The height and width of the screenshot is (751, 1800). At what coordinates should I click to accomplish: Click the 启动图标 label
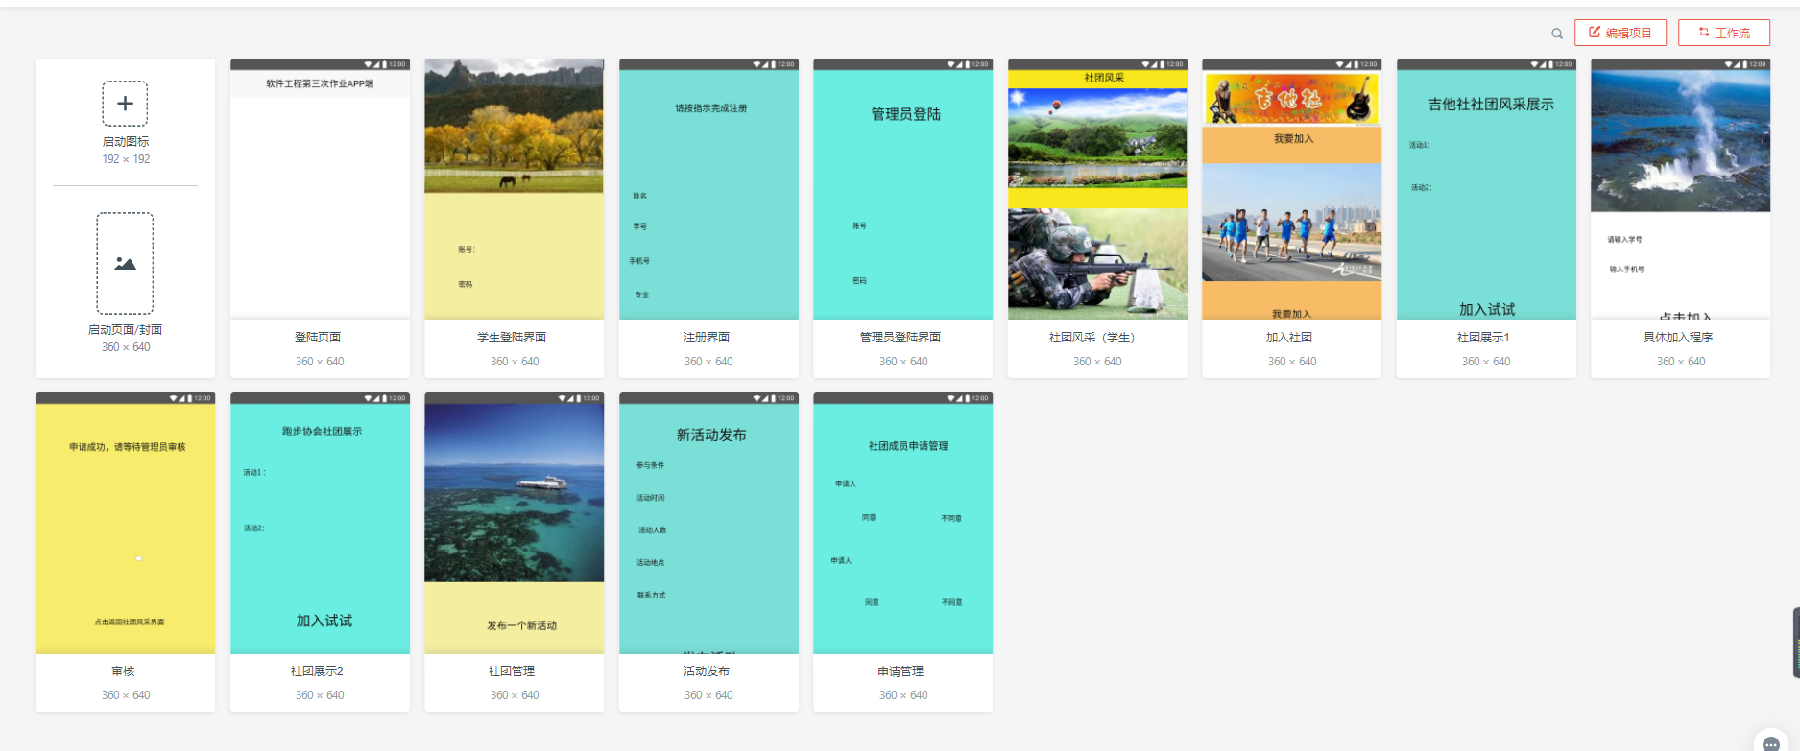[x=126, y=142]
